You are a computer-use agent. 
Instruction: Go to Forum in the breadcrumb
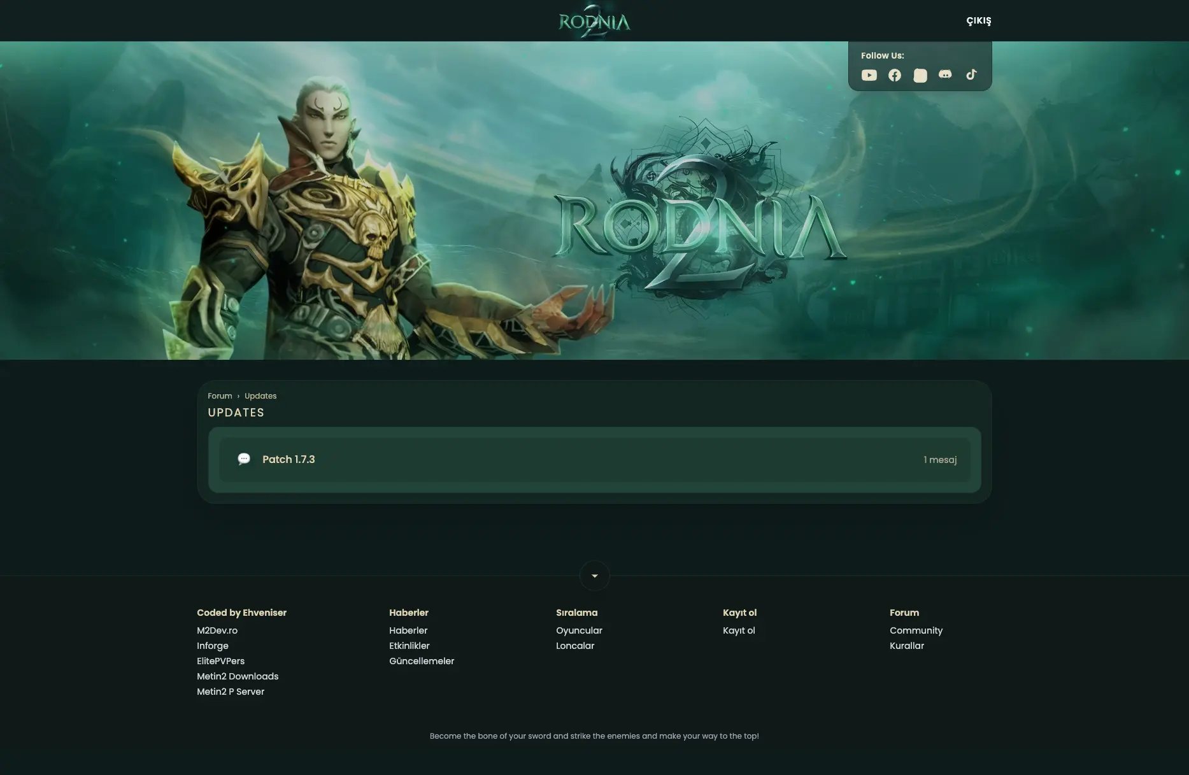pyautogui.click(x=220, y=396)
